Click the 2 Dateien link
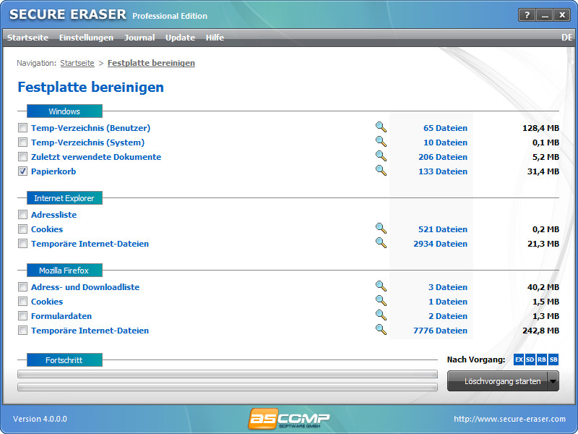This screenshot has width=578, height=434. click(448, 316)
